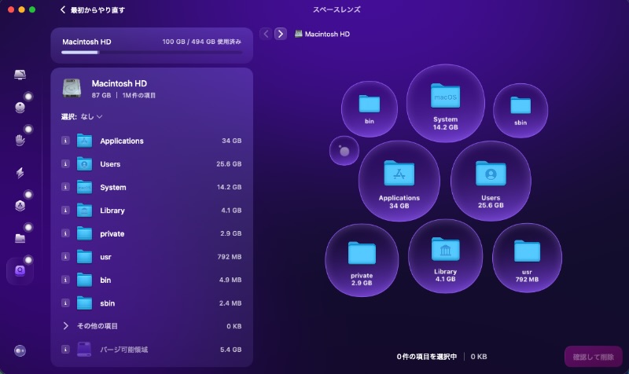This screenshot has width=629, height=374.
Task: Click the 4.1 GB Library size value
Action: coord(231,210)
